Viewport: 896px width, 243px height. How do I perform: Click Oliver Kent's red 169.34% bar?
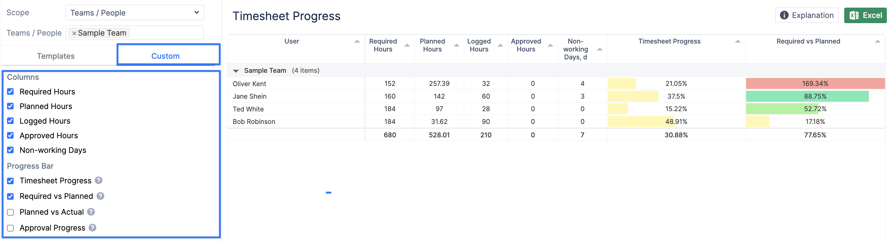coord(815,83)
